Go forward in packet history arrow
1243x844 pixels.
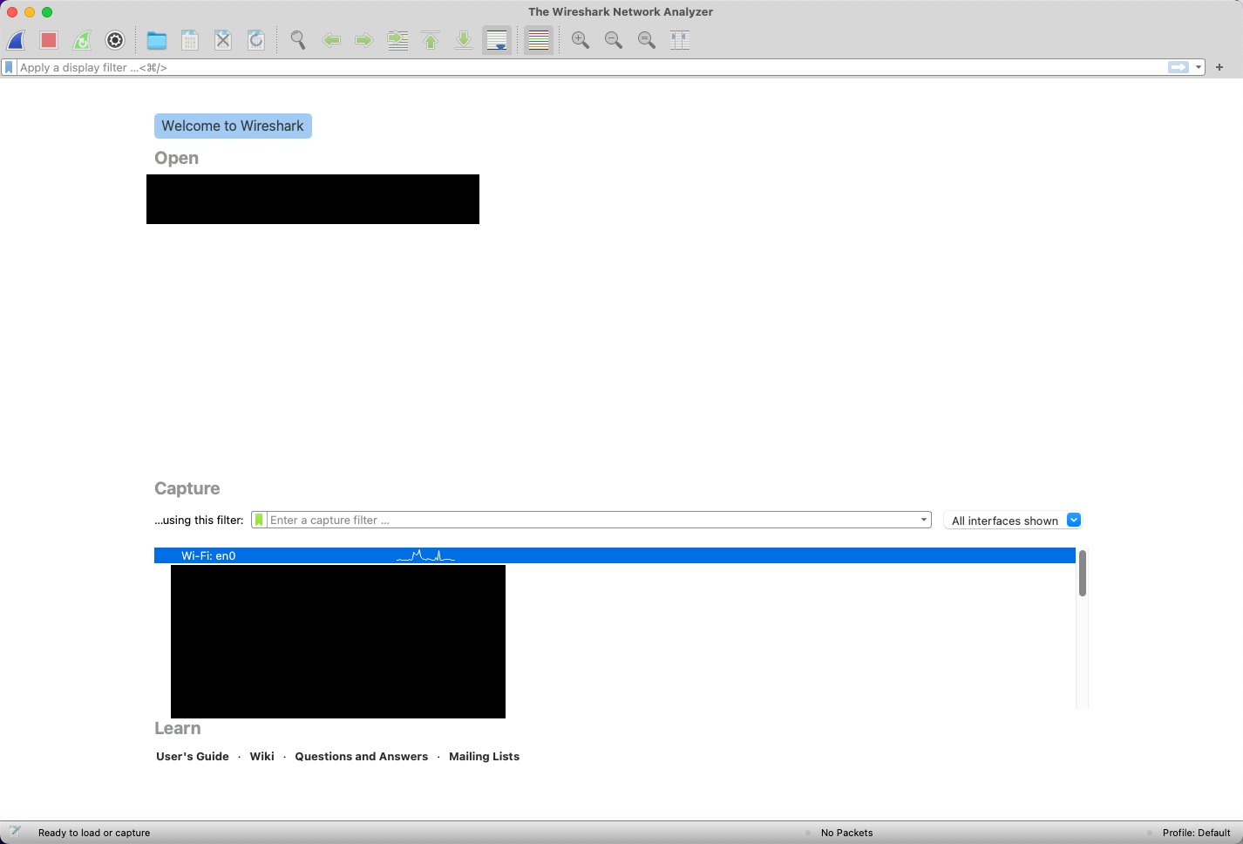364,40
